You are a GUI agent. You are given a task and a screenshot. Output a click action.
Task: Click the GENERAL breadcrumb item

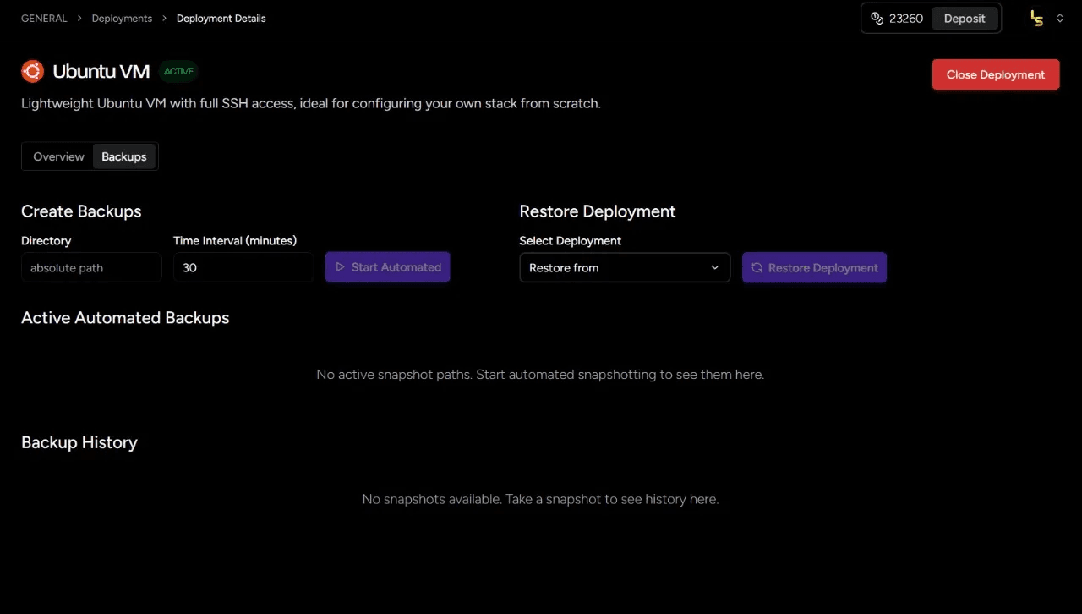click(44, 18)
